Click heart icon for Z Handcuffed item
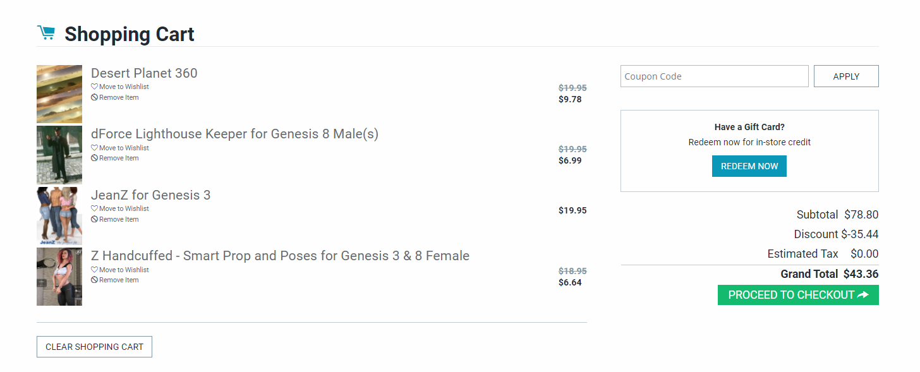Image resolution: width=920 pixels, height=372 pixels. point(94,270)
